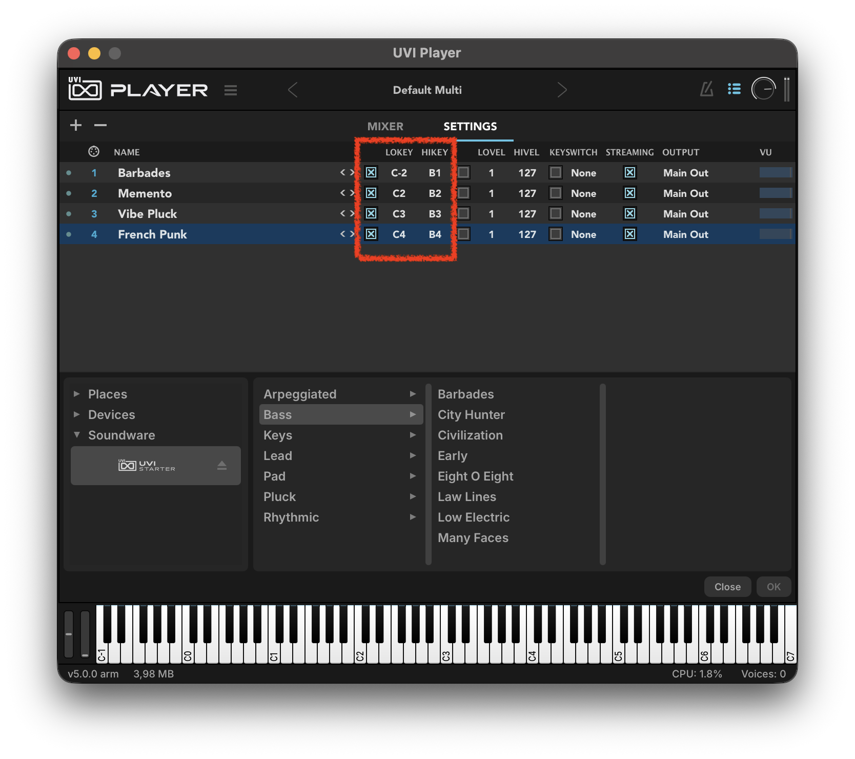Screen dimensions: 855x759
Task: Collapse the Soundware tree item
Action: (x=76, y=435)
